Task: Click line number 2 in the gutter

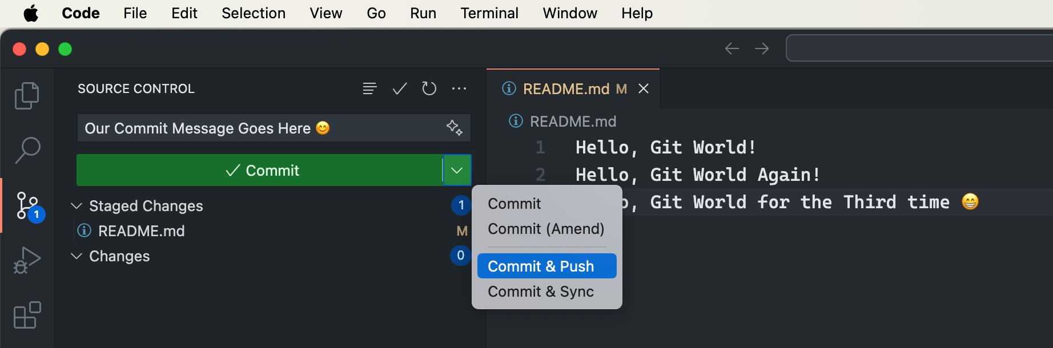Action: coord(540,175)
